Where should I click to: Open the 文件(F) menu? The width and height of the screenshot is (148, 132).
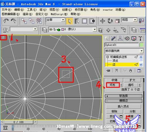pyautogui.click(x=6, y=10)
